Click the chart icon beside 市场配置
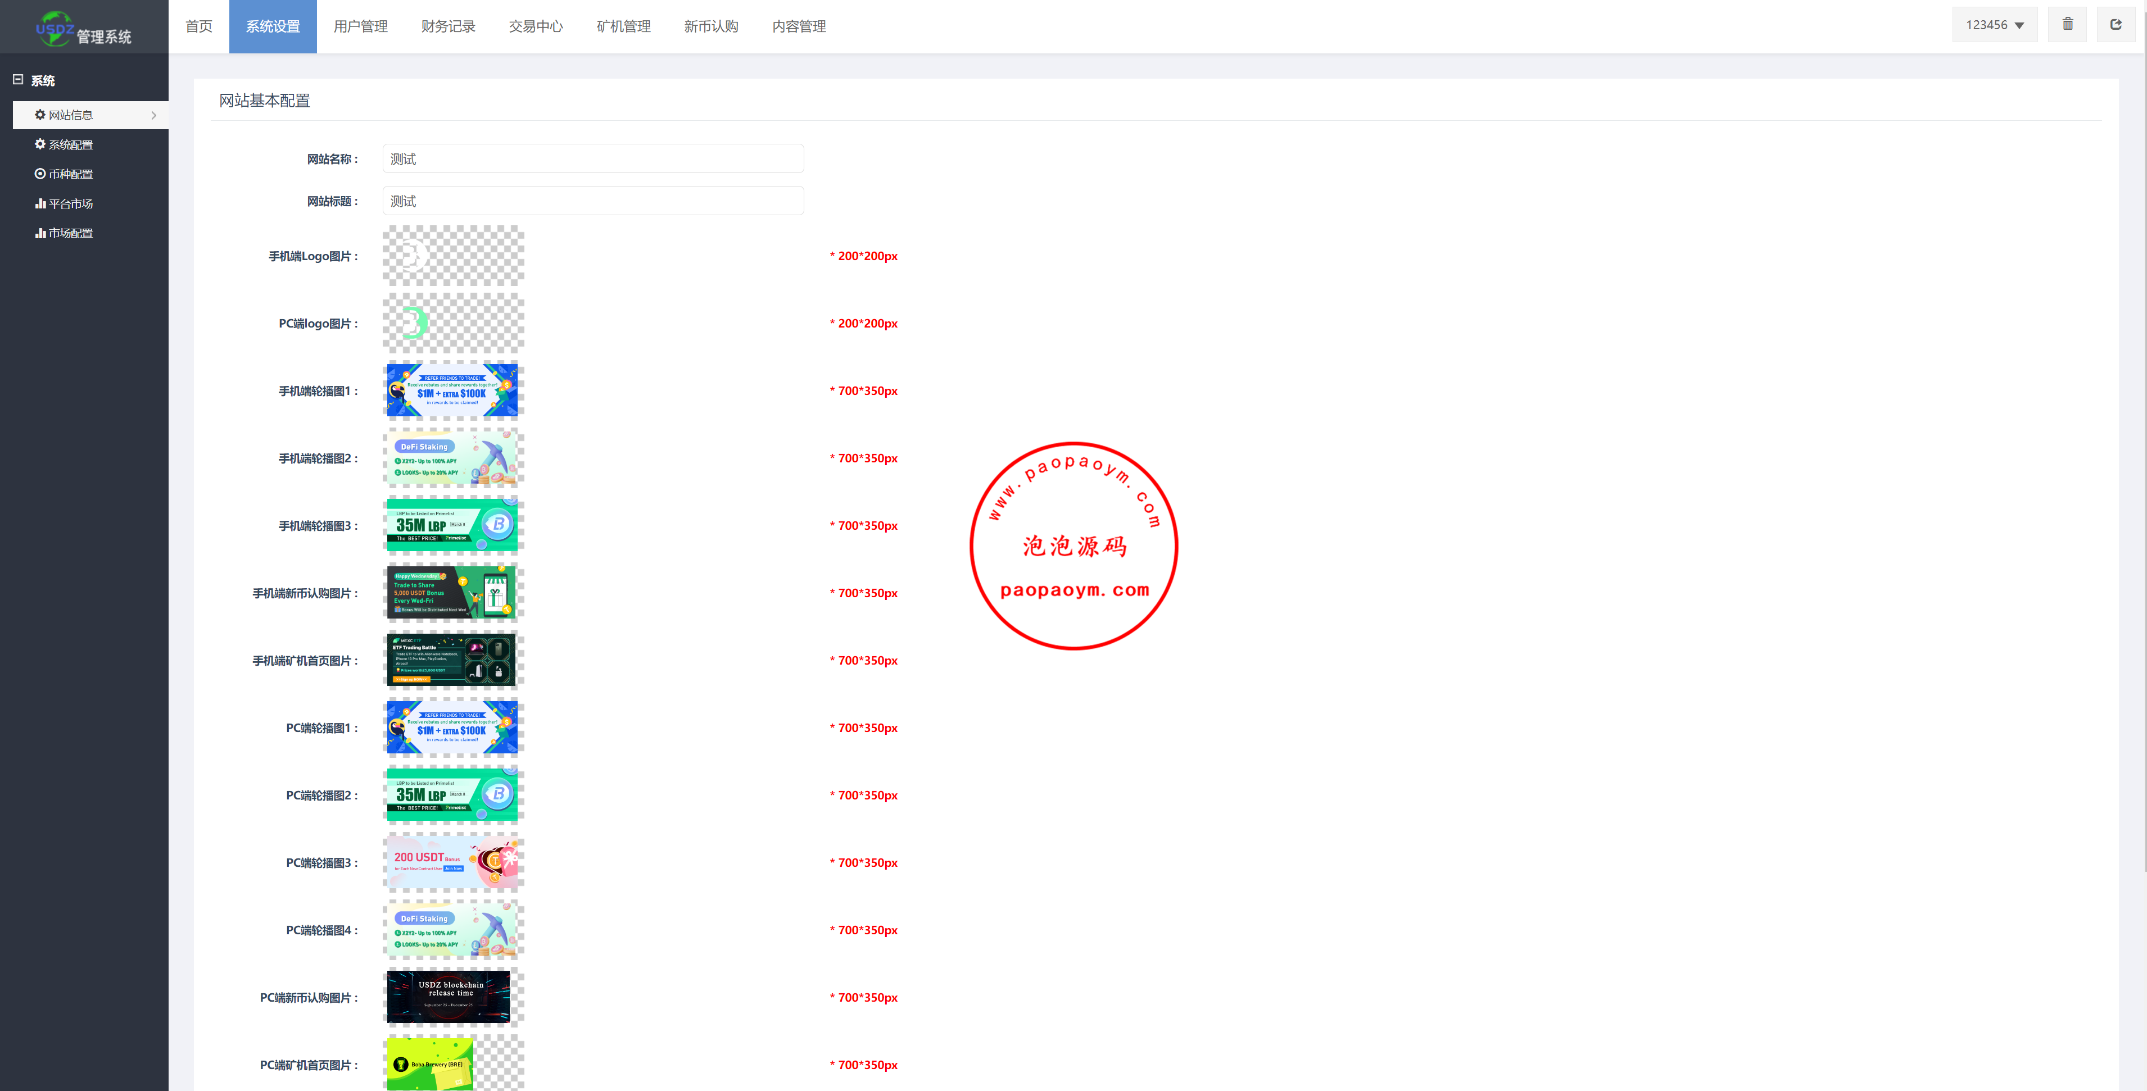 coord(40,233)
